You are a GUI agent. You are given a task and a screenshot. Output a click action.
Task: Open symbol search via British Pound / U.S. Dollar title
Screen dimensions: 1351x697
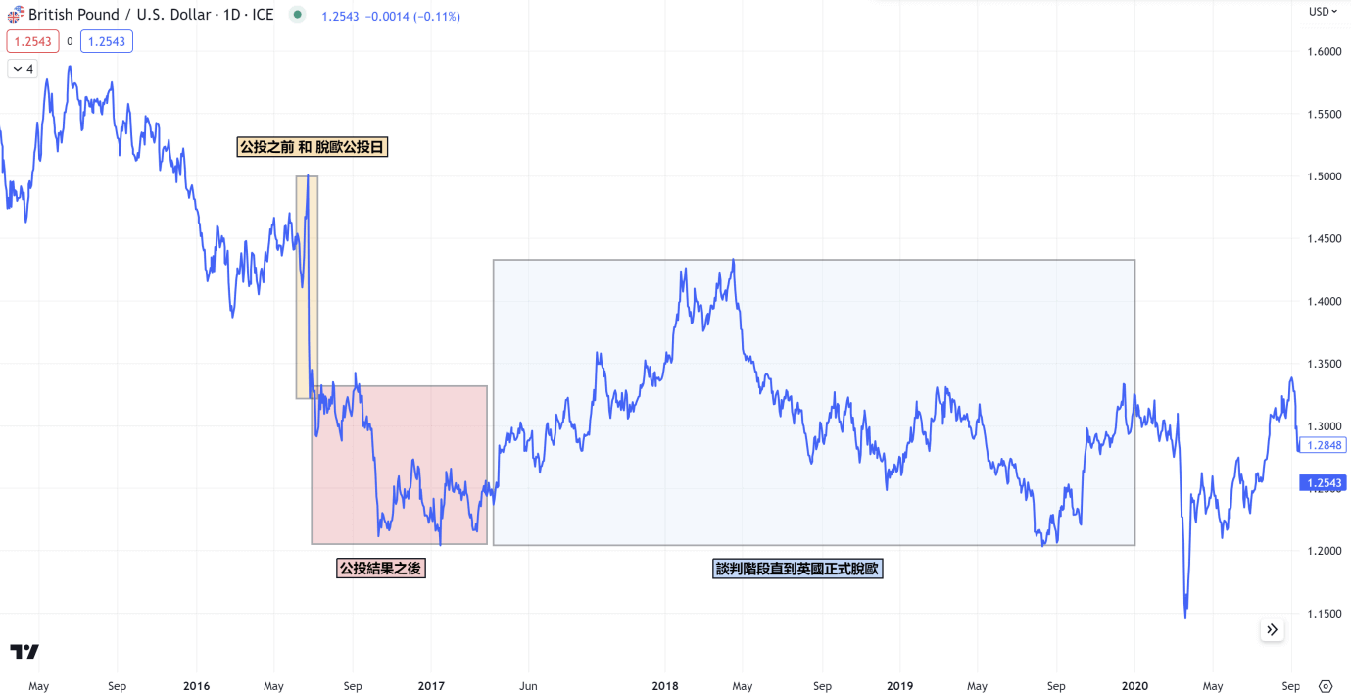pyautogui.click(x=151, y=16)
